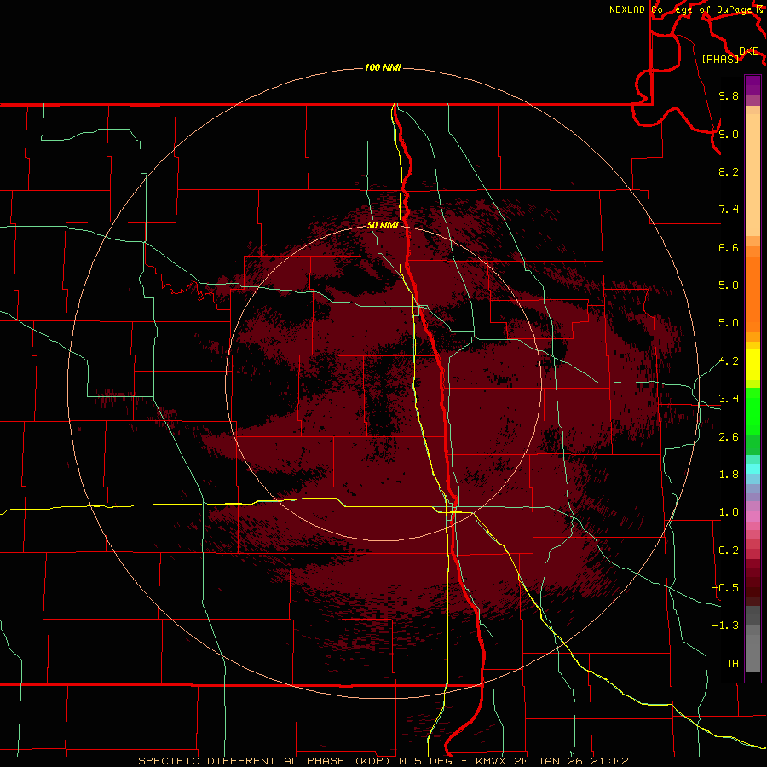Click the -0.5 scale value
The image size is (767, 767).
(x=725, y=588)
